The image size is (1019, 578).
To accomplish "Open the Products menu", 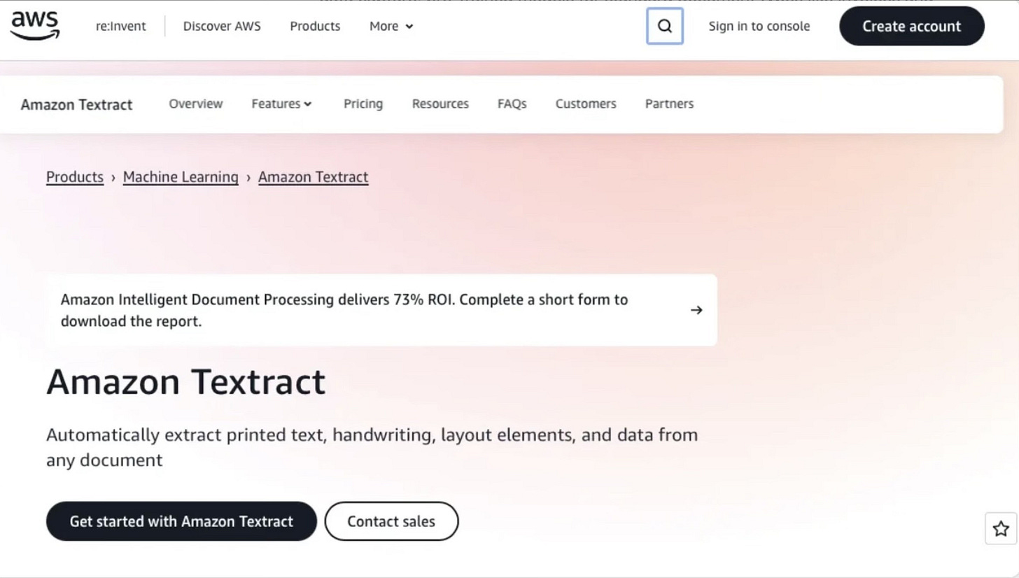I will (x=315, y=27).
